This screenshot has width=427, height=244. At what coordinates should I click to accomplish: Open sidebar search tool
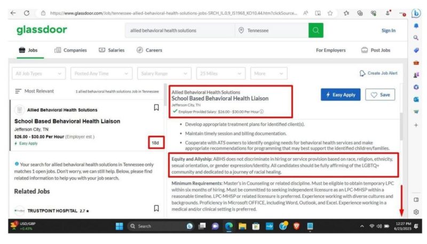(416, 37)
